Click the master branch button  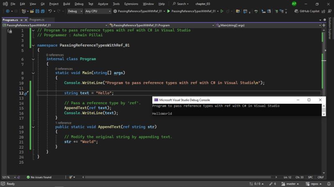(x=290, y=184)
